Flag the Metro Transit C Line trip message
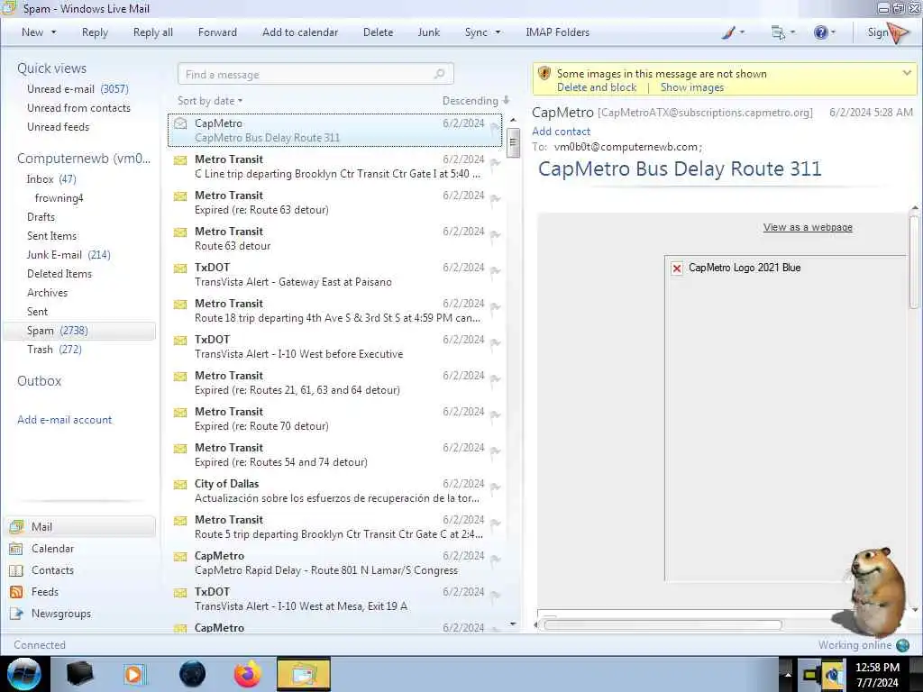 point(495,163)
